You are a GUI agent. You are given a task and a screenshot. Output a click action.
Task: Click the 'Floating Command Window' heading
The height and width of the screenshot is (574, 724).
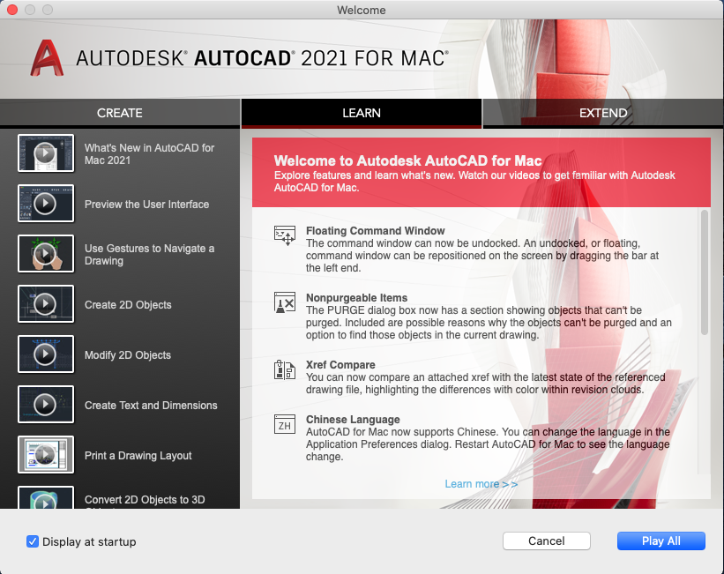point(375,230)
